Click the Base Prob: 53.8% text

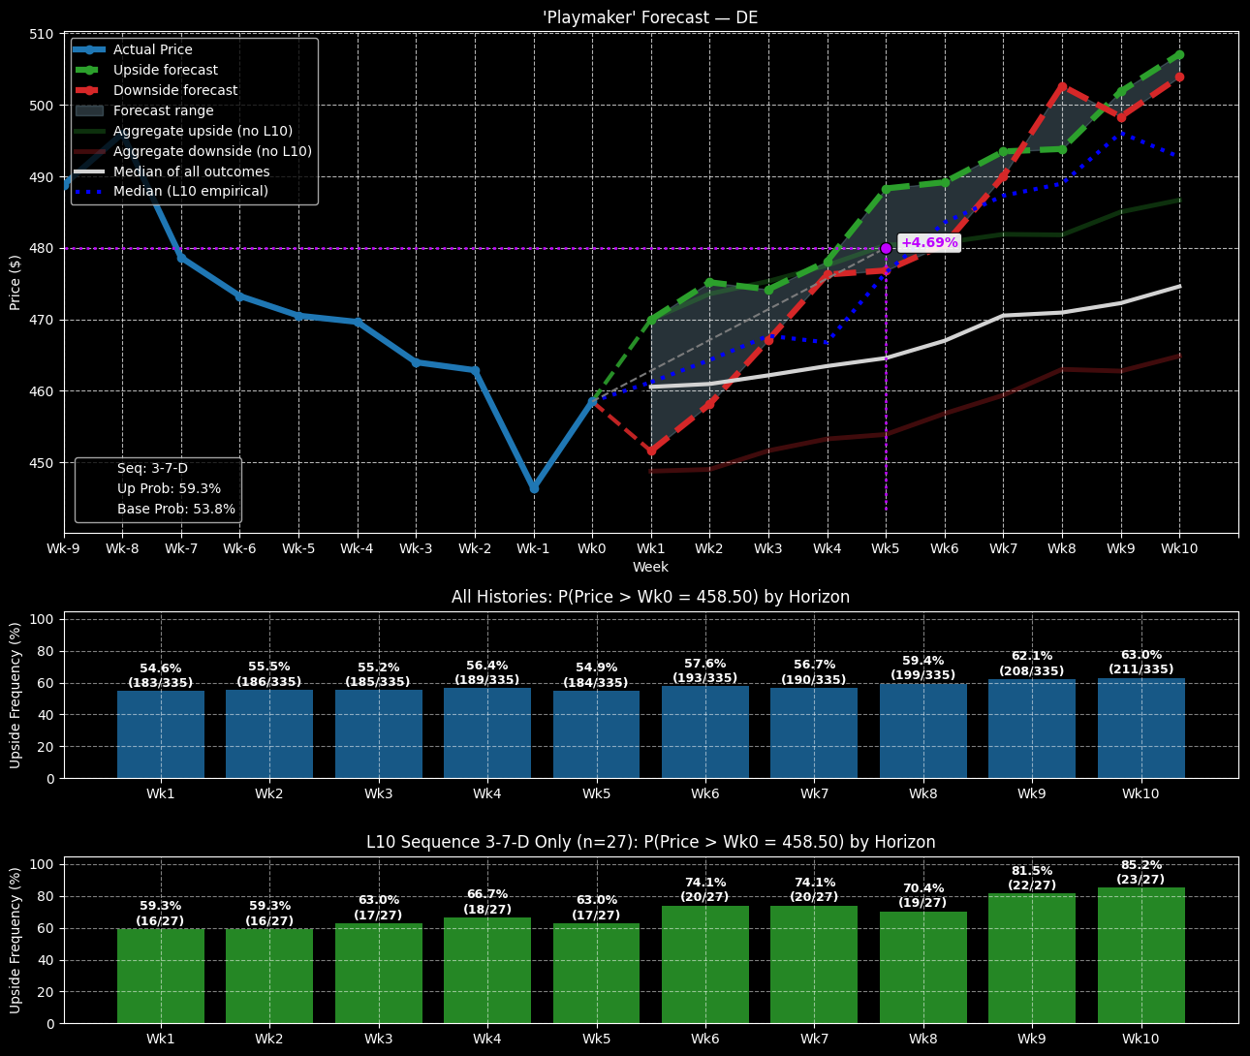pyautogui.click(x=176, y=509)
